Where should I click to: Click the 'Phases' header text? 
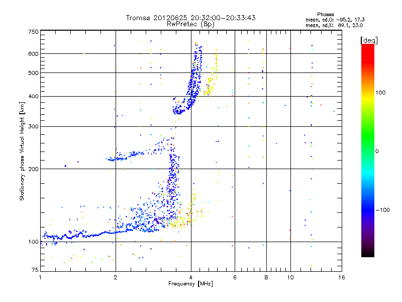point(325,15)
